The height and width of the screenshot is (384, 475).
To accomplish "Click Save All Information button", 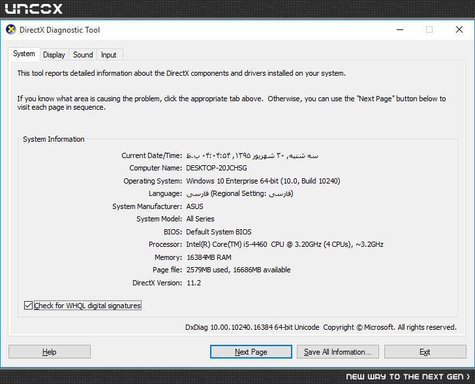I will 337,352.
